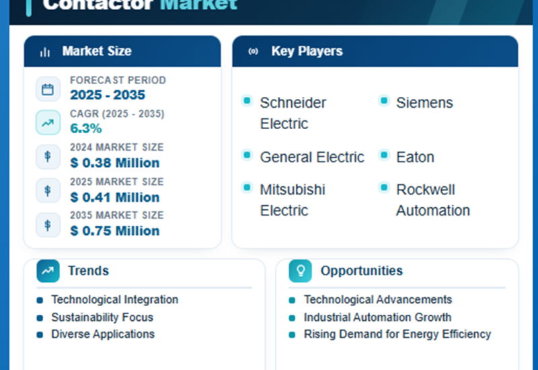Click the calendar icon next to Forecast Period

coord(48,89)
